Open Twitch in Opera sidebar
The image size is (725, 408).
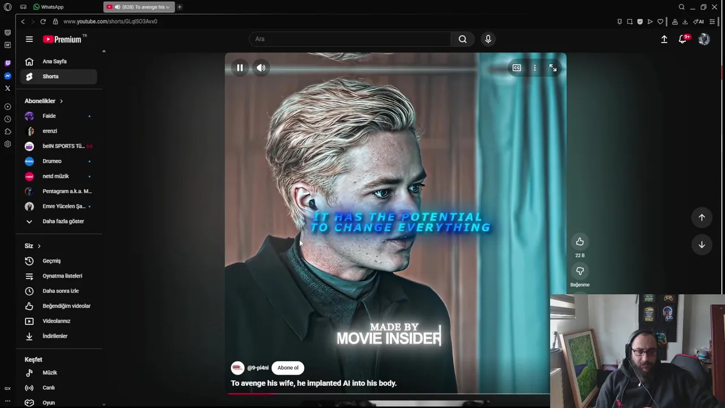pyautogui.click(x=7, y=63)
